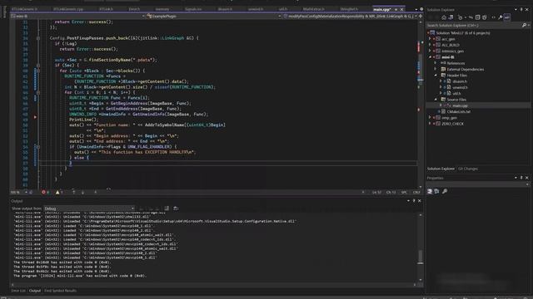Click the breakpoint marker in the editor margin
This screenshot has width=533, height=299.
[x=35, y=117]
